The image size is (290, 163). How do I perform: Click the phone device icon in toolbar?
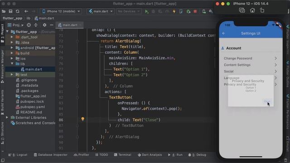pyautogui.click(x=181, y=11)
